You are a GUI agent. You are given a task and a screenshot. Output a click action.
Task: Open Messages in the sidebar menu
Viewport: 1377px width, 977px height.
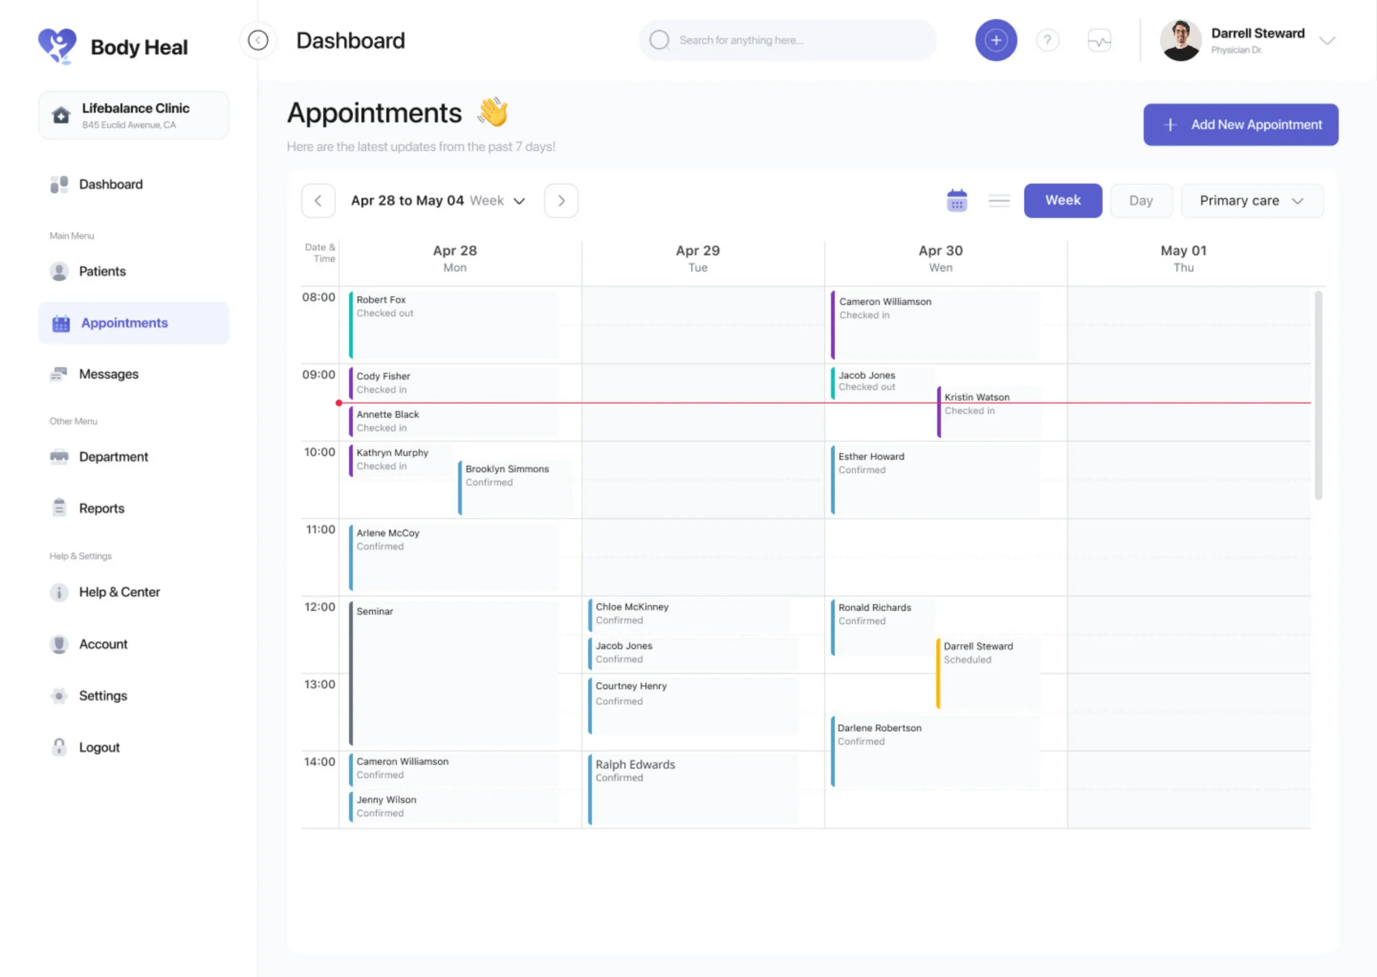(108, 374)
